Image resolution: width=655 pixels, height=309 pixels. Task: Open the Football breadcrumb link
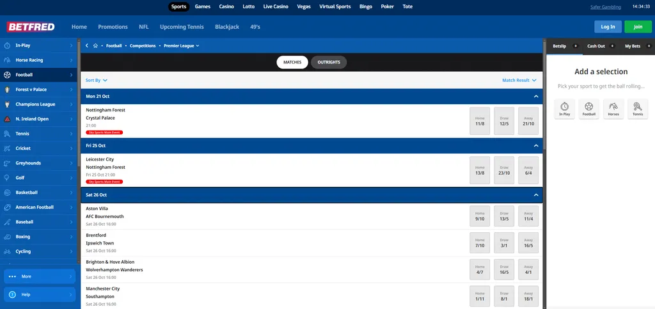pos(114,46)
